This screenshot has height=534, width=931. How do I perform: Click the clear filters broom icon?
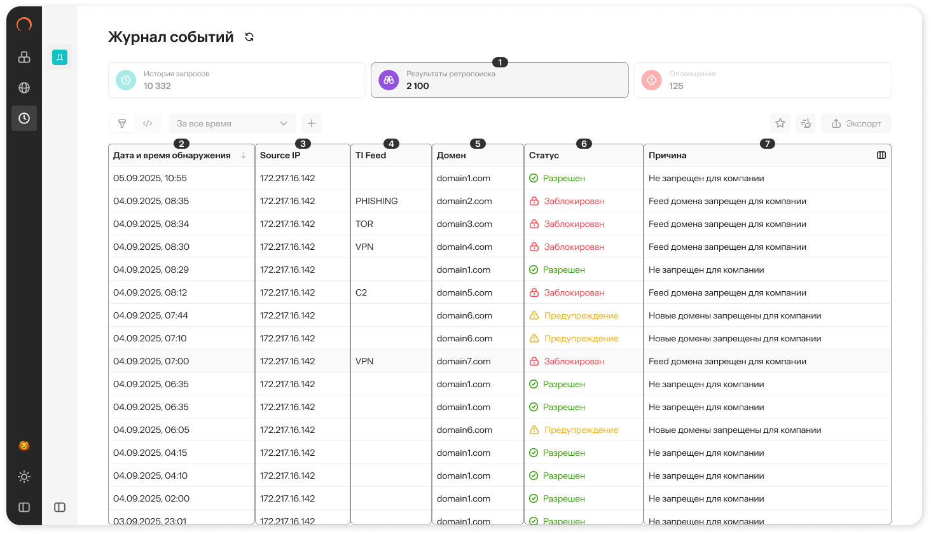tap(806, 123)
